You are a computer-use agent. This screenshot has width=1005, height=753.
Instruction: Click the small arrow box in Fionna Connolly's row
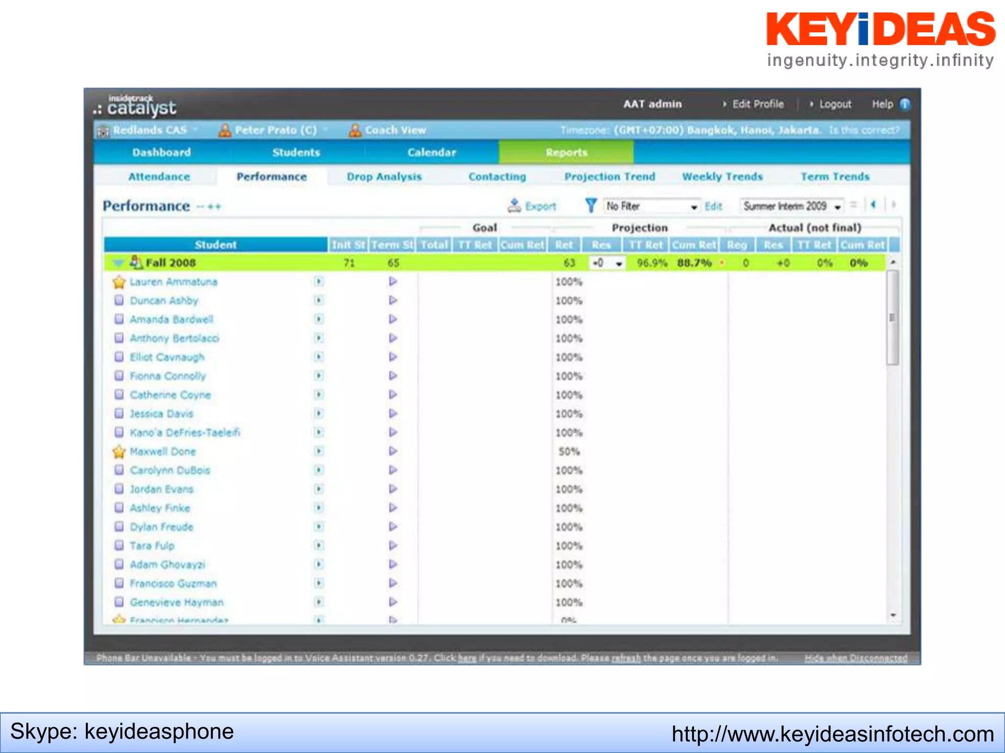tap(319, 376)
